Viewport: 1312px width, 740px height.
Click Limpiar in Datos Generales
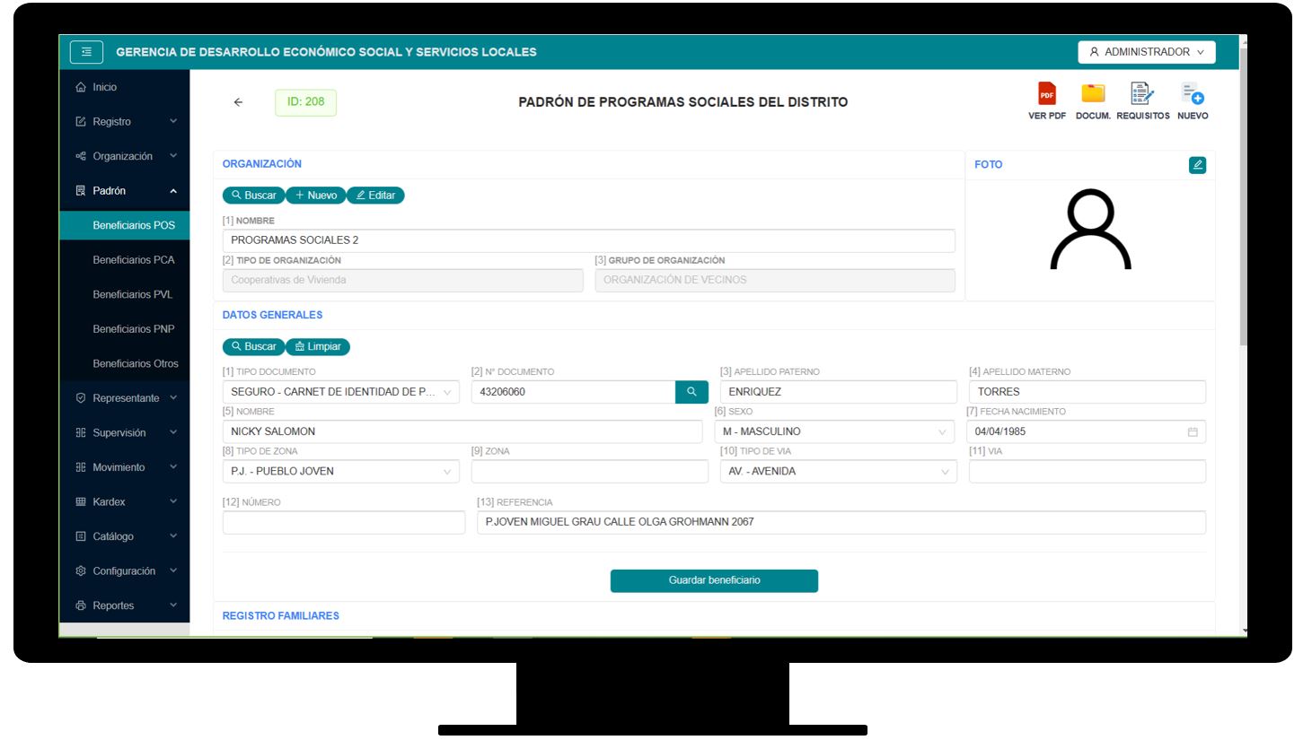[x=318, y=347]
